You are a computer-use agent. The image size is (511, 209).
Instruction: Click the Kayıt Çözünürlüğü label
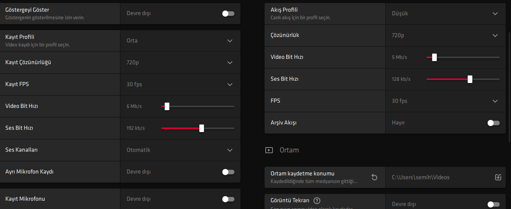click(x=28, y=63)
